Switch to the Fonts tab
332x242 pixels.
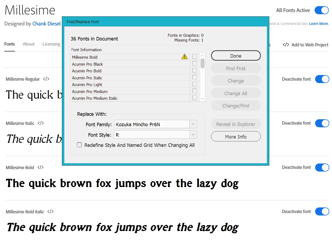10,44
